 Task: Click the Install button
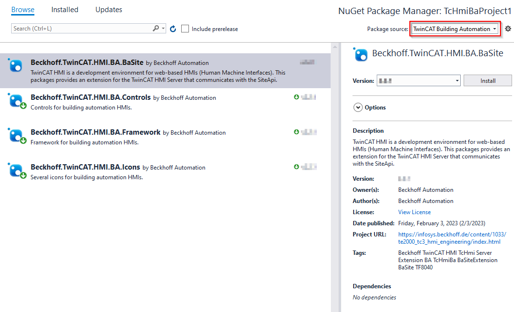[488, 80]
